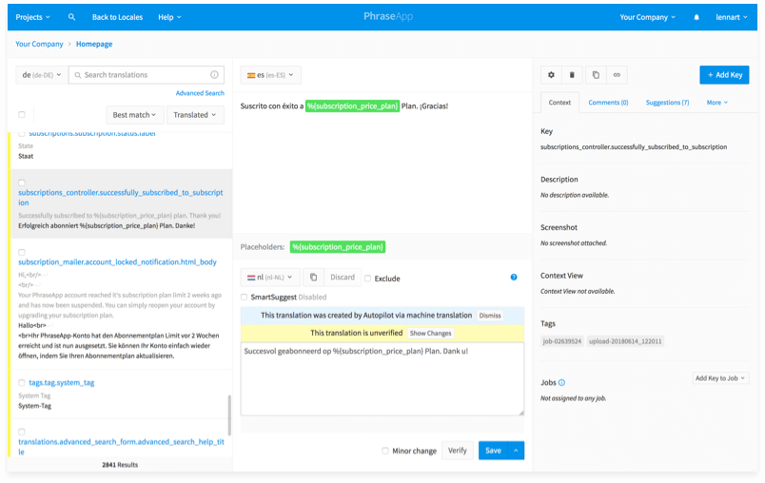Save the translation

click(493, 451)
